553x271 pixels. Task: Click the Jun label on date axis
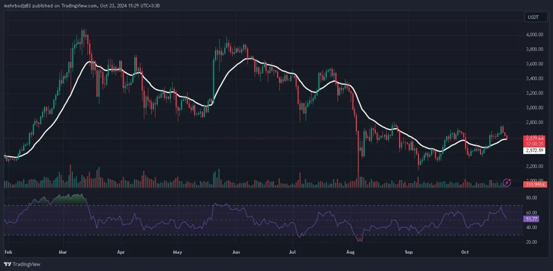tap(235, 252)
